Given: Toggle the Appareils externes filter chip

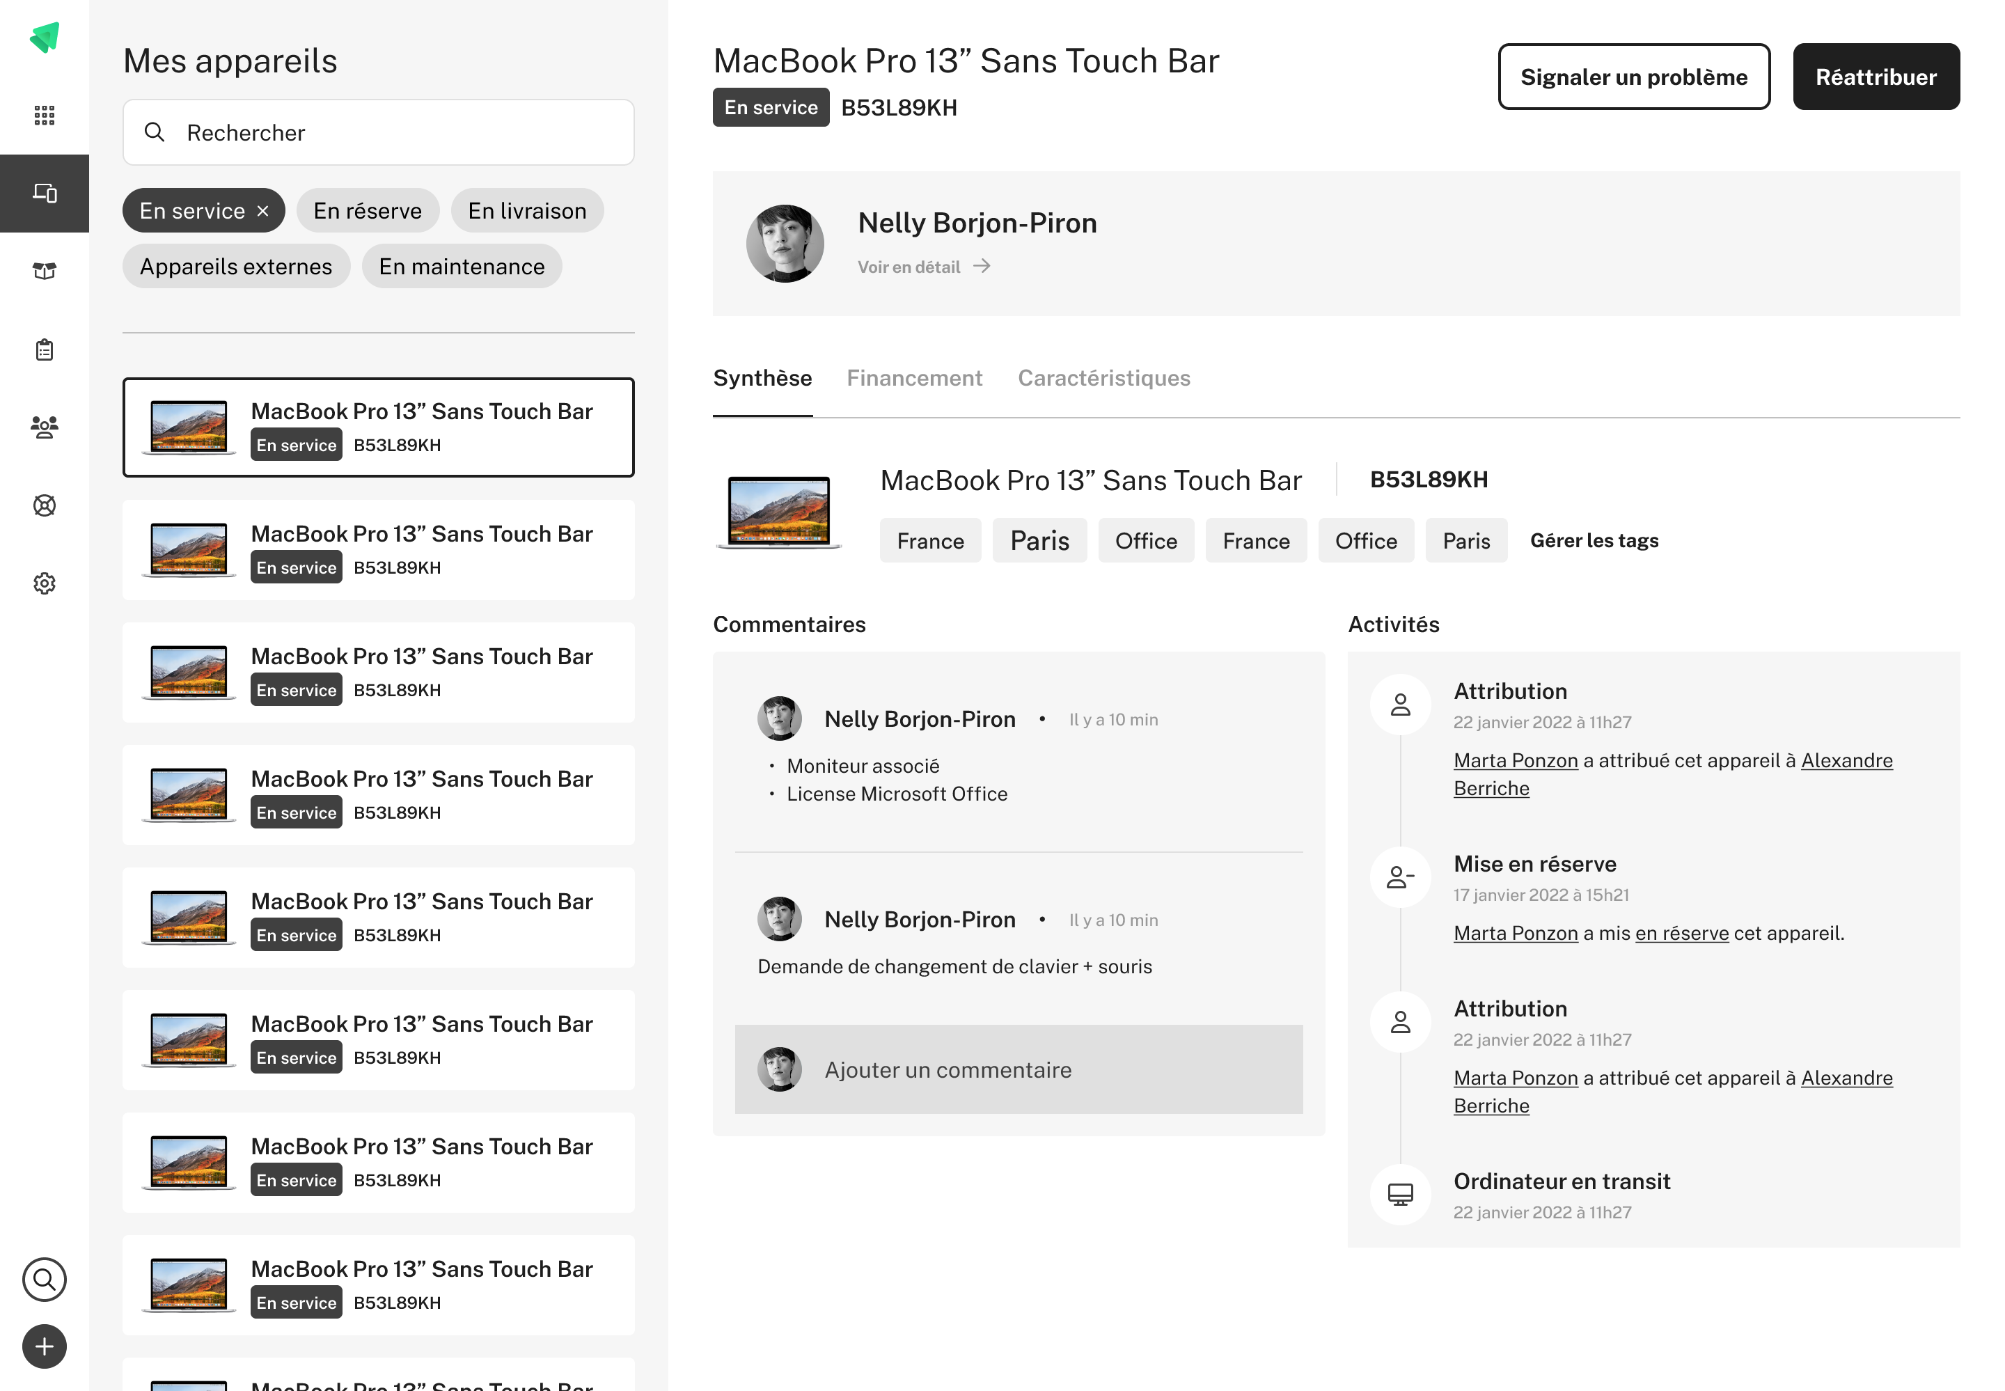Looking at the screenshot, I should pyautogui.click(x=236, y=267).
